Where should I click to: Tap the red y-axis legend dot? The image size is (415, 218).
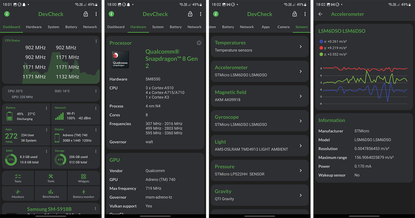[321, 48]
